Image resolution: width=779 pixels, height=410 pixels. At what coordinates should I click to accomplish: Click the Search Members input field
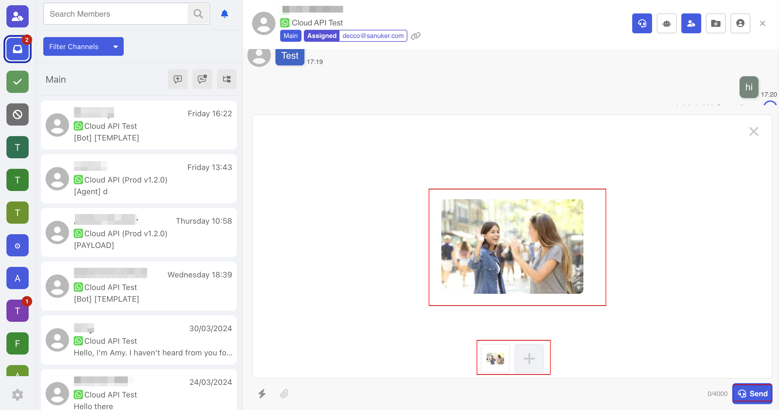[116, 14]
